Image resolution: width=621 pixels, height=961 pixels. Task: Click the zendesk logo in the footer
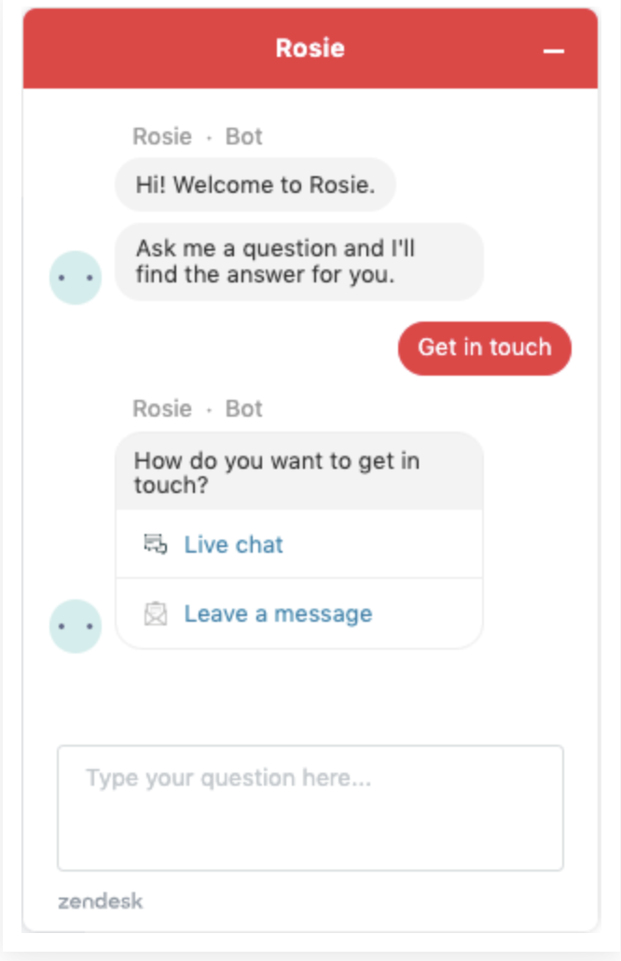point(101,901)
